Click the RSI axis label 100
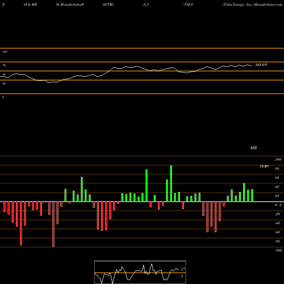The image size is (284, 284). point(5,52)
